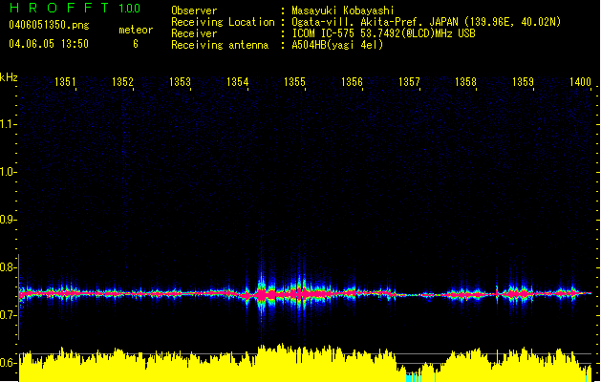
Task: Click the meteor count value 6
Action: pos(136,44)
